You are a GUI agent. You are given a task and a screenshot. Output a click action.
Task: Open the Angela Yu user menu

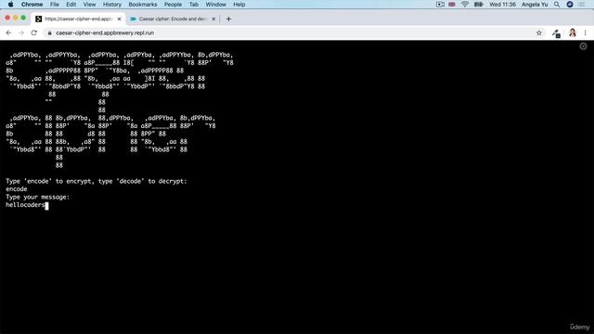[x=535, y=5]
